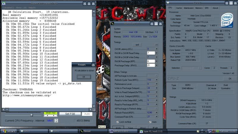Click the Intel Core 2 Duo logo
This screenshot has height=134, width=238.
coord(227,20)
